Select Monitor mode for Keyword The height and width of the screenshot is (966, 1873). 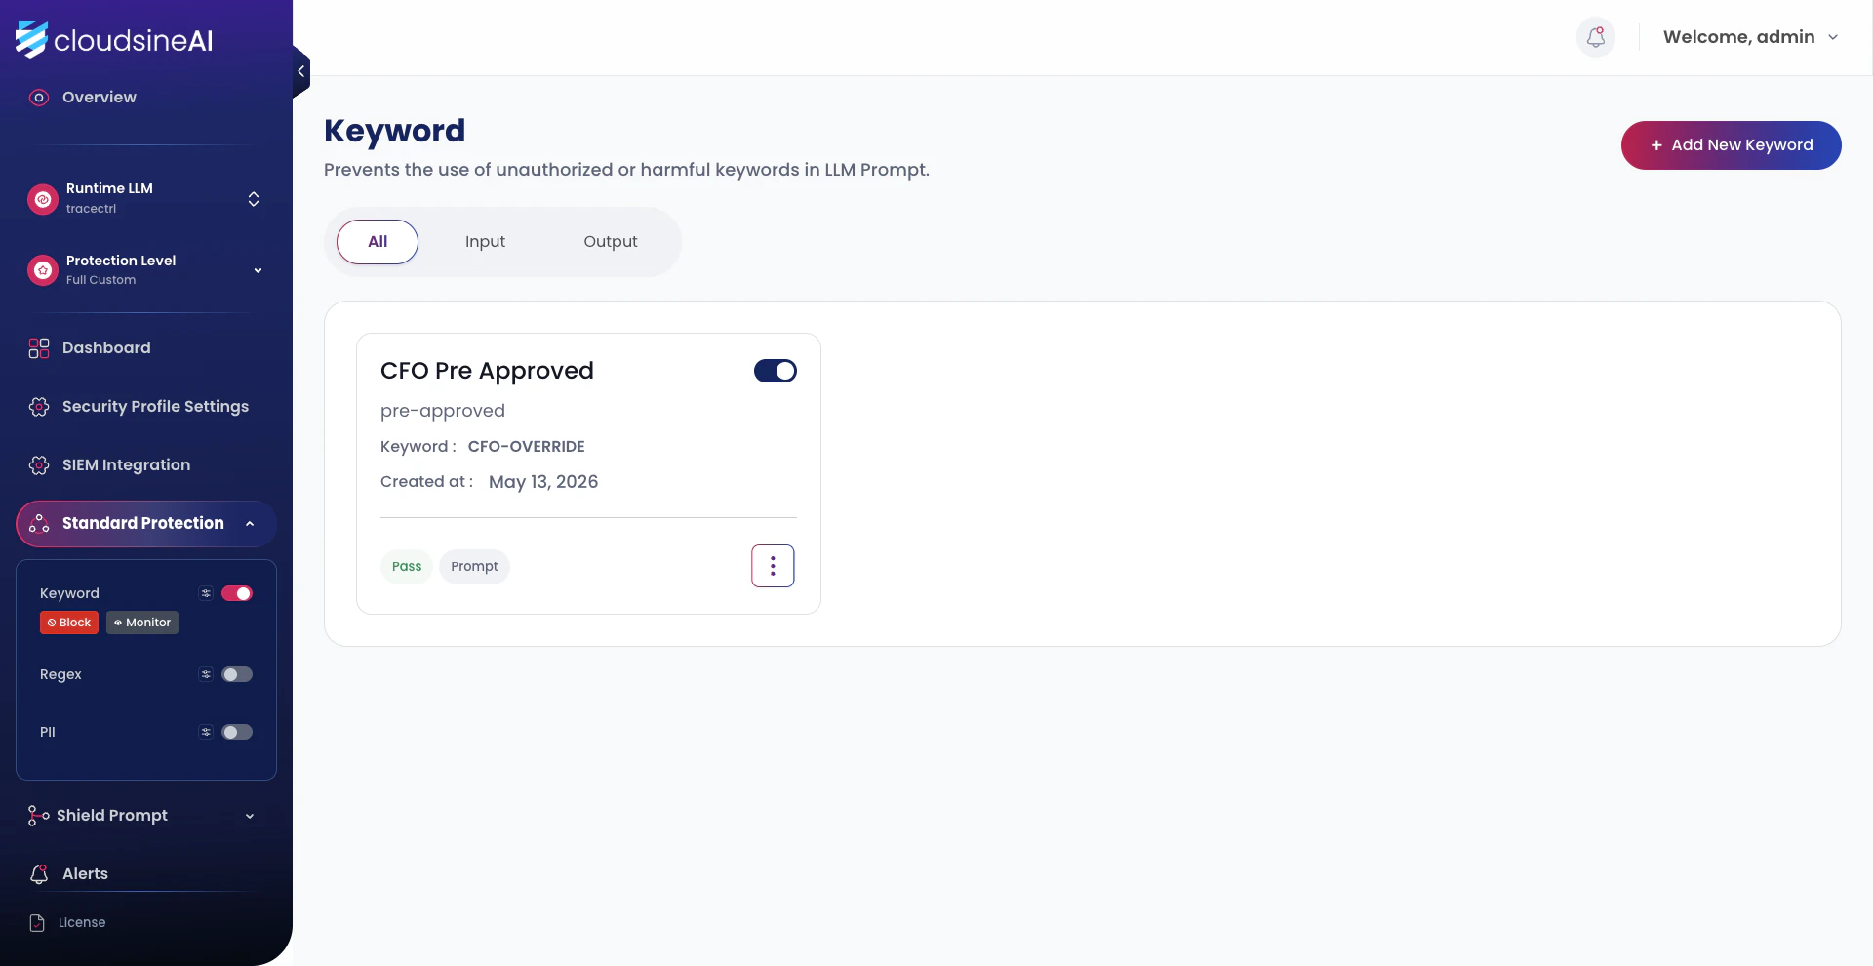[x=142, y=623]
